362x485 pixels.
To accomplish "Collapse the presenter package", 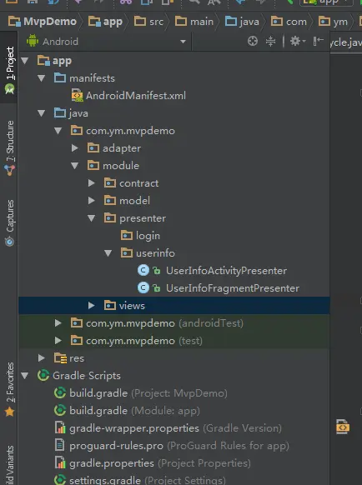I will coord(92,218).
